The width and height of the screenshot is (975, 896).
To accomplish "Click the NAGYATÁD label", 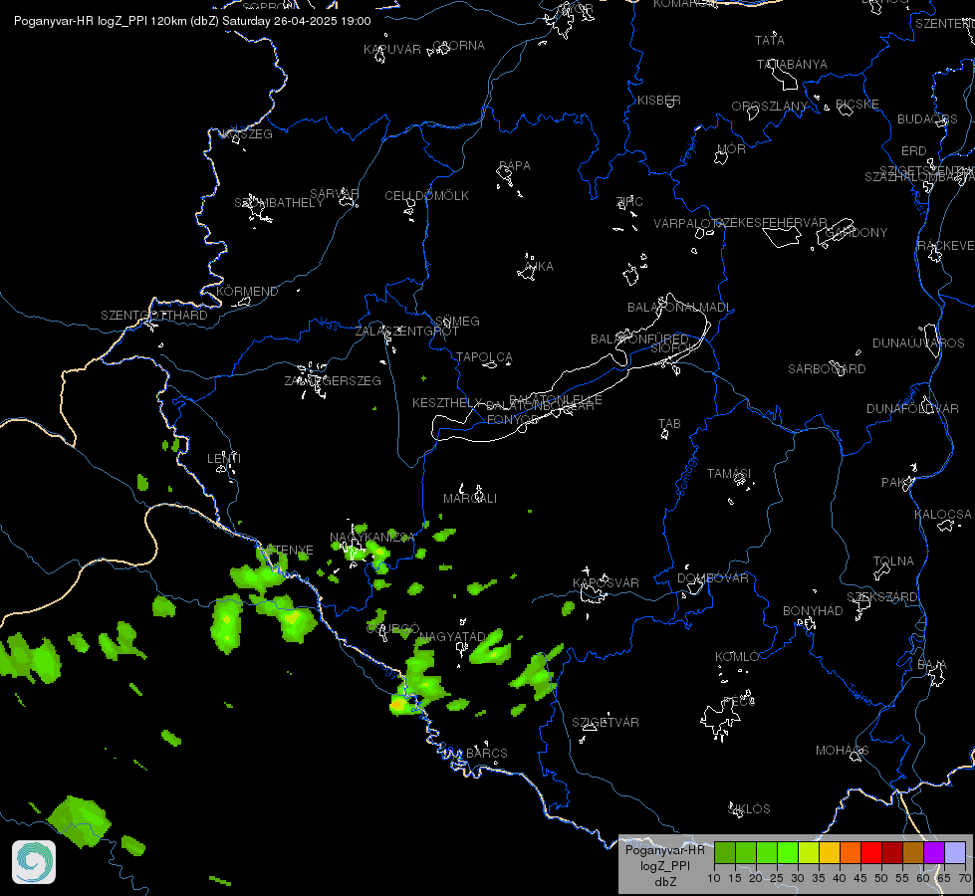I will point(452,637).
